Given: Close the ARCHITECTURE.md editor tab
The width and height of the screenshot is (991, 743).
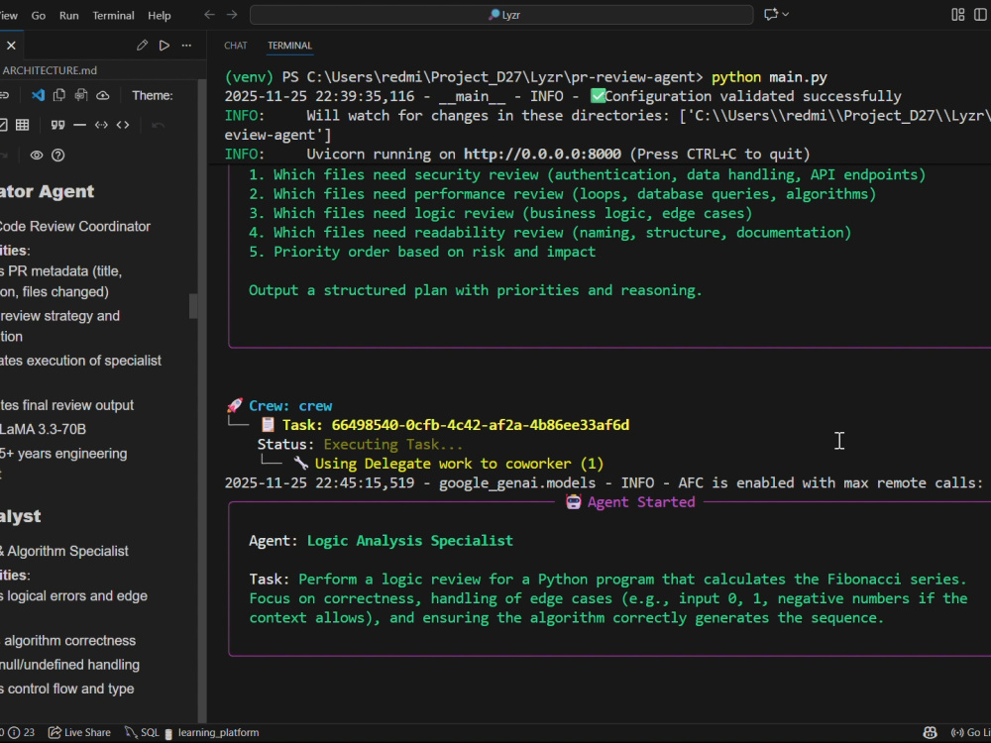Looking at the screenshot, I should pos(11,46).
